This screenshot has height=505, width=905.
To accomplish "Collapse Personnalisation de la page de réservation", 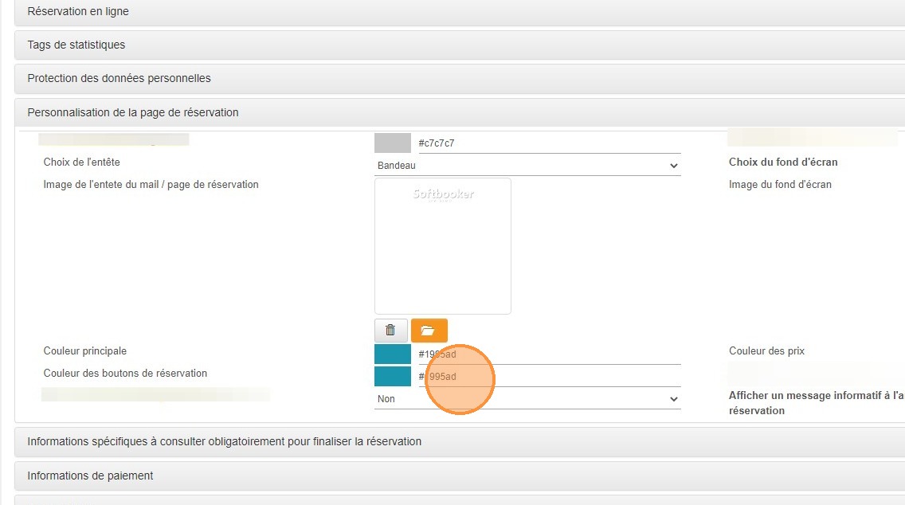I will click(460, 112).
